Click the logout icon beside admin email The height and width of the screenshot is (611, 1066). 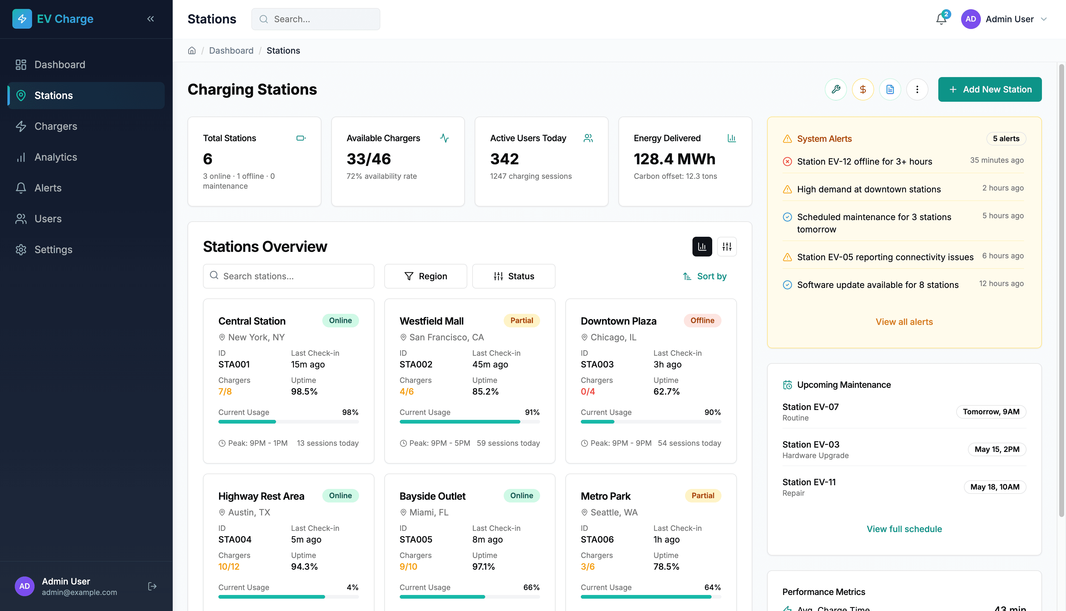(x=152, y=586)
